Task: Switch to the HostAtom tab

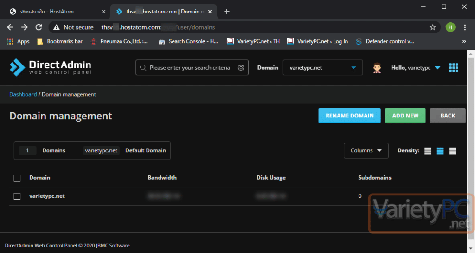Action: coord(58,12)
